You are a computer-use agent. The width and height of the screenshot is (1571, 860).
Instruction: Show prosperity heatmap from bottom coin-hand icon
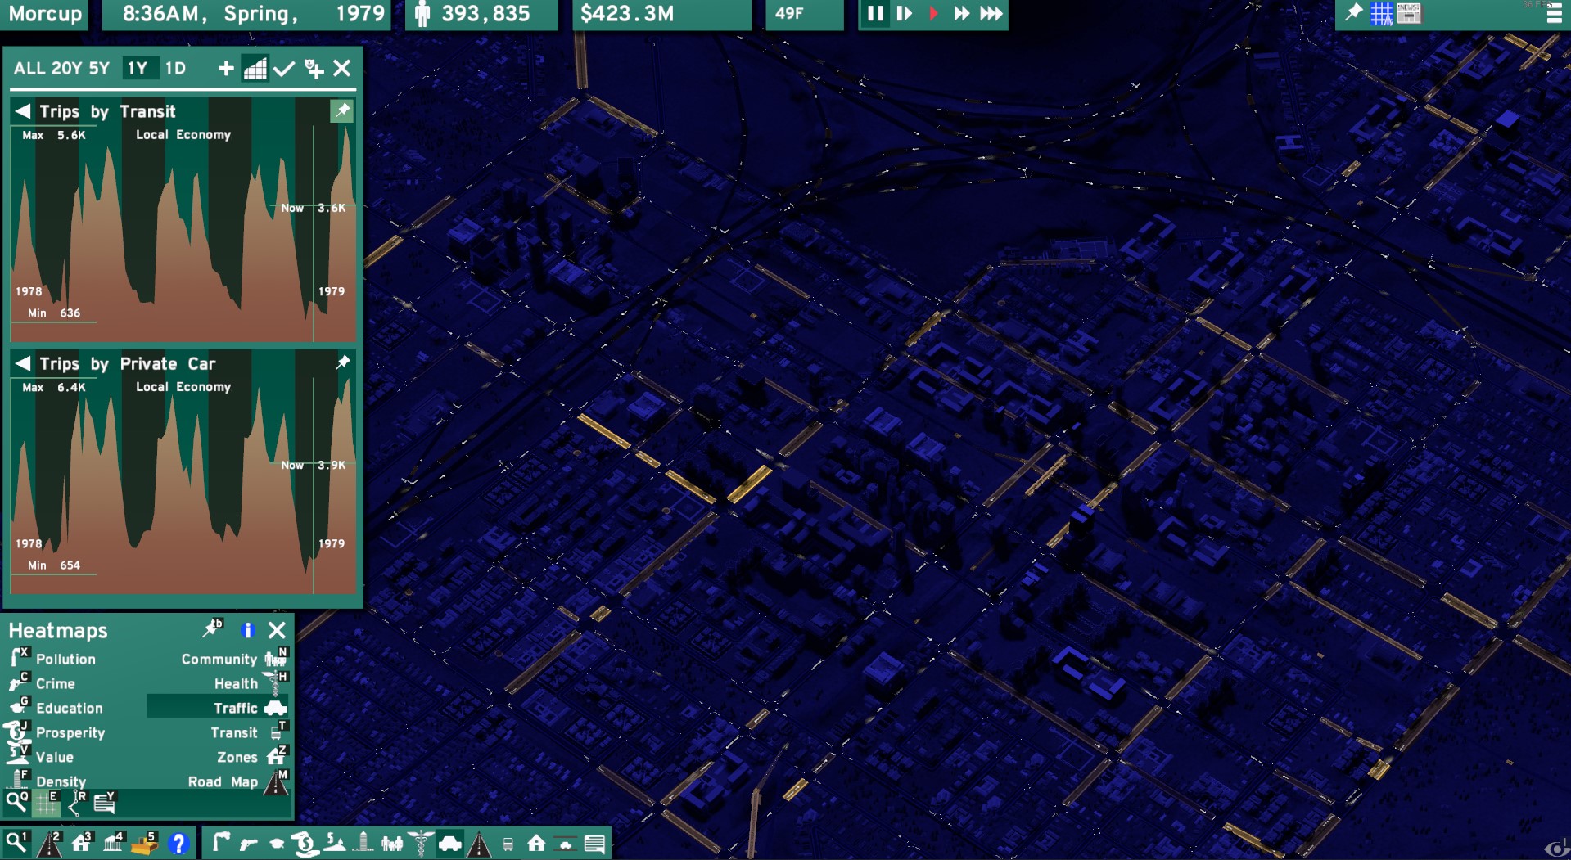[305, 843]
